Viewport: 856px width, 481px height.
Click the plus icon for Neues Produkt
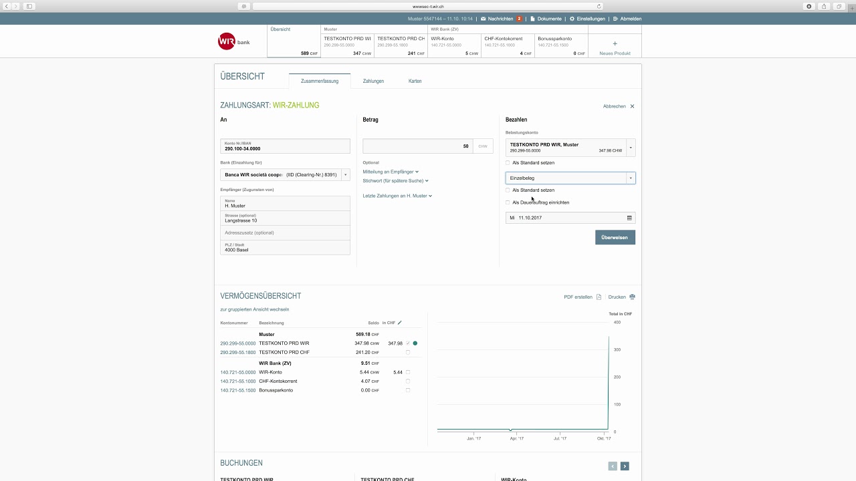(x=615, y=44)
